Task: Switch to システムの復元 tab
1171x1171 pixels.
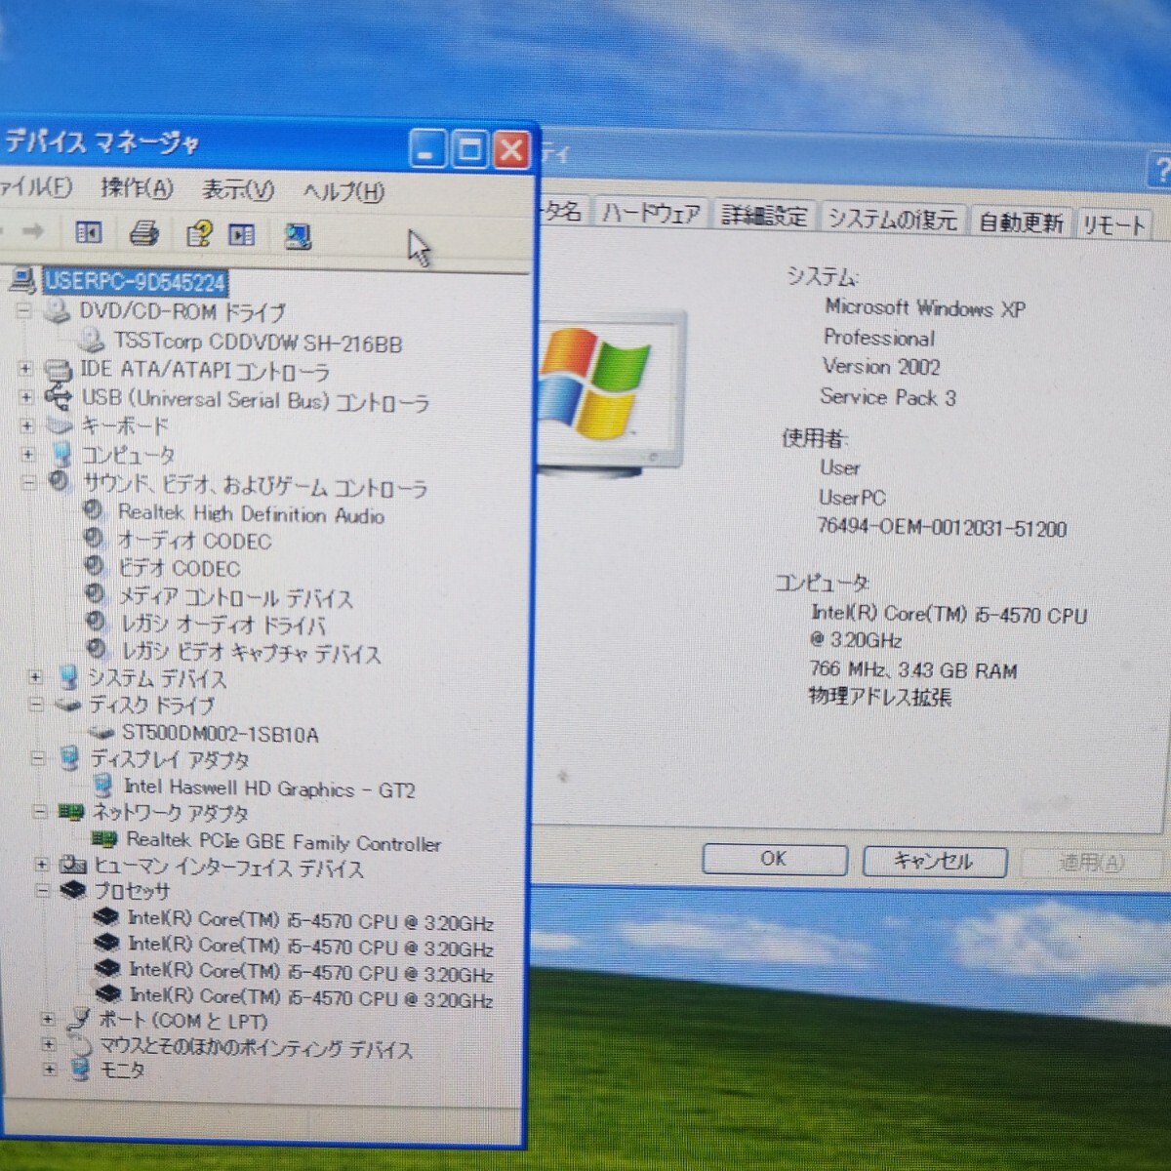Action: coord(893,219)
